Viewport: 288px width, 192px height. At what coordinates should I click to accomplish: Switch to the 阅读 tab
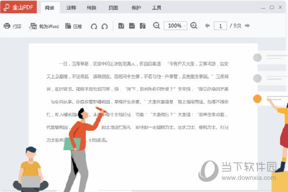click(x=50, y=8)
